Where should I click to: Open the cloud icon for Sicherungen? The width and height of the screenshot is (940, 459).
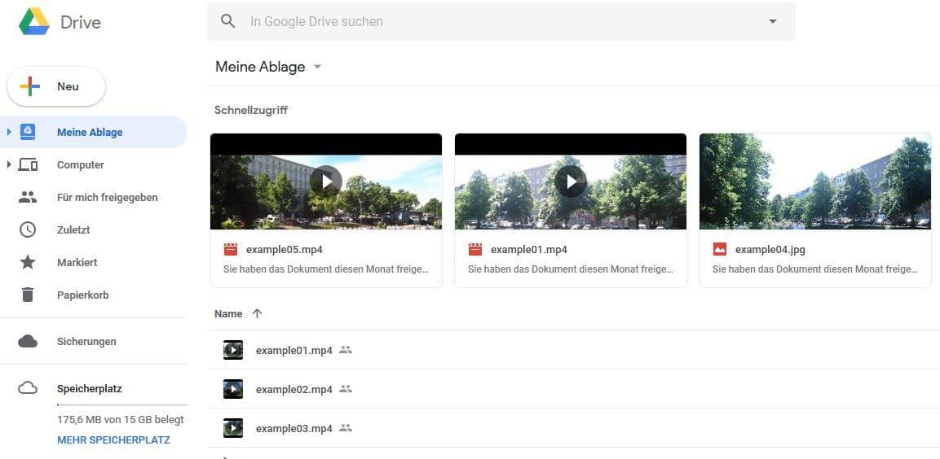[x=28, y=341]
